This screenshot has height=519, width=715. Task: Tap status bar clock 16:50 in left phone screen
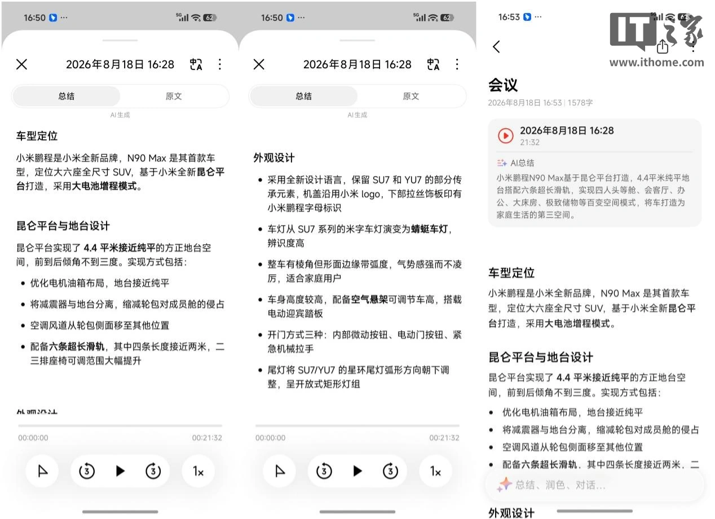point(34,17)
